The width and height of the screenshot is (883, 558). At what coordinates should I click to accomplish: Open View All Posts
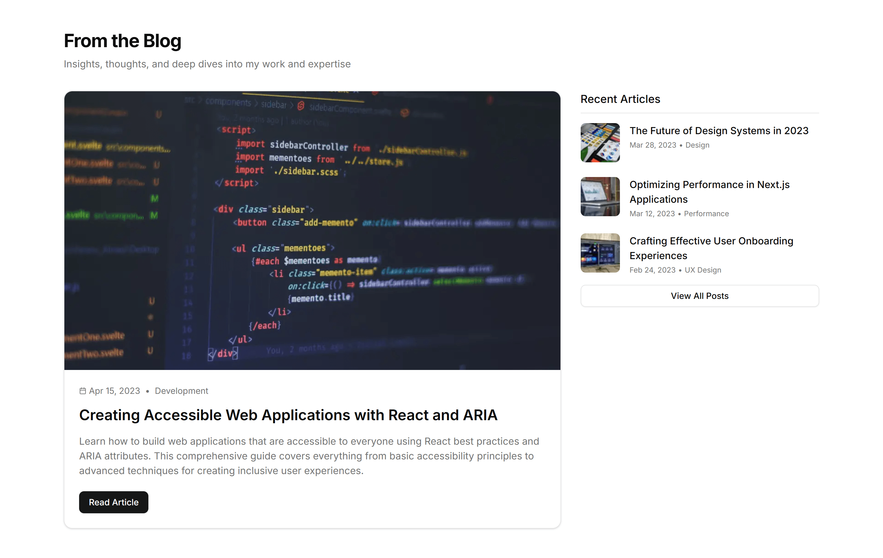[699, 296]
